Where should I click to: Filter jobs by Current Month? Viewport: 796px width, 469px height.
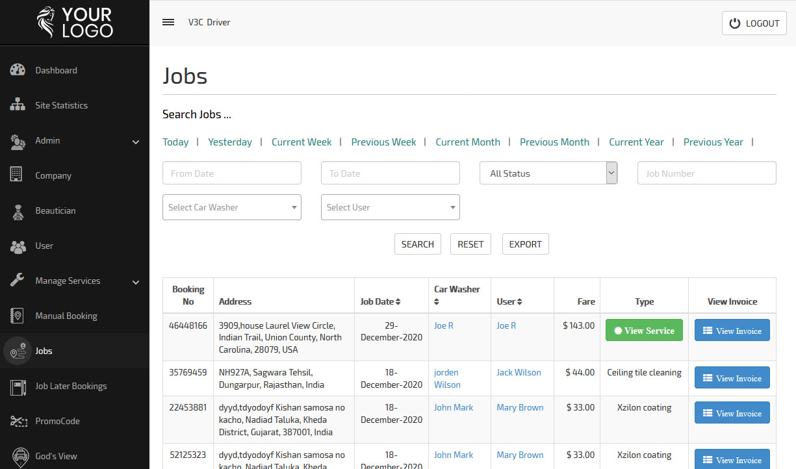pyautogui.click(x=468, y=142)
